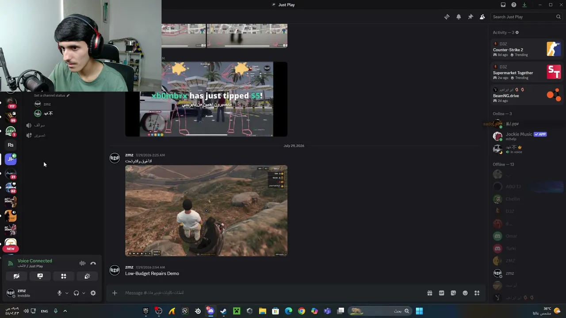Open Activity settings gear icon
The image size is (566, 318).
(517, 33)
